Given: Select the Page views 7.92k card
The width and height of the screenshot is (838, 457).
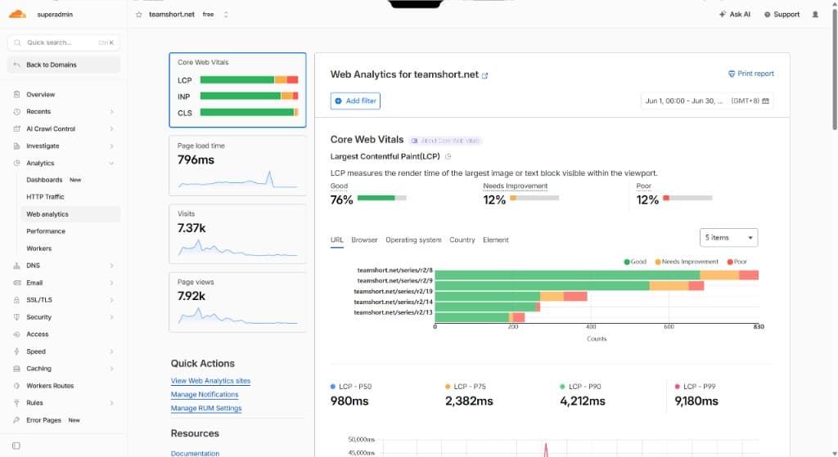Looking at the screenshot, I should coord(238,302).
